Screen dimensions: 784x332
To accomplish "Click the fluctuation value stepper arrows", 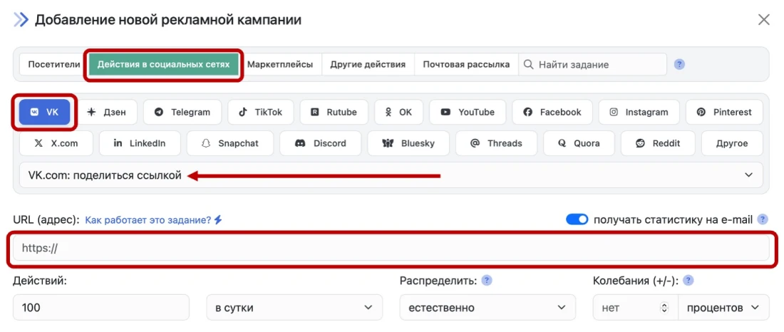I will [x=665, y=308].
